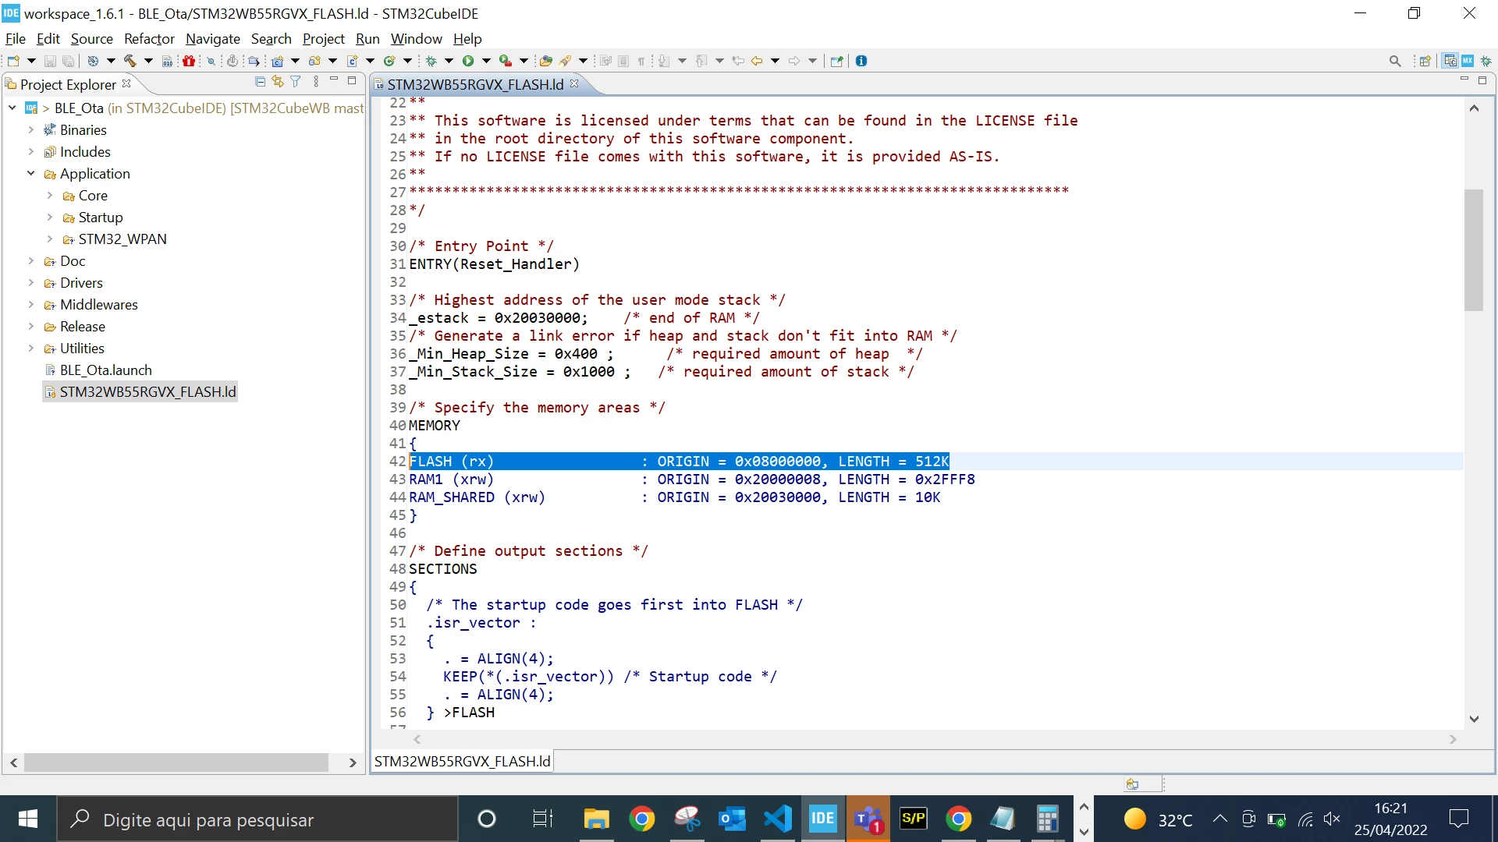The width and height of the screenshot is (1498, 842).
Task: Select the STM32WB55RGVX_FLASH.ld editor tab
Action: pyautogui.click(x=475, y=84)
